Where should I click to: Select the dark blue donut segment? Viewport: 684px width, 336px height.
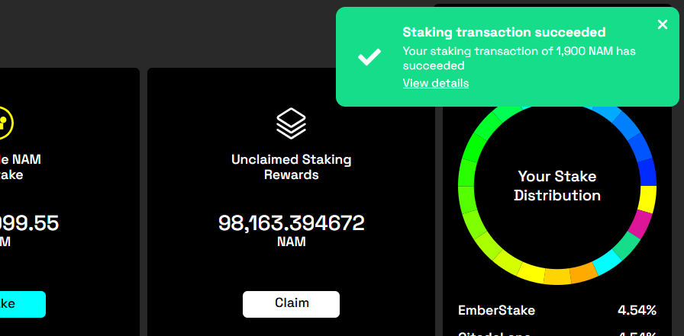pos(647,171)
